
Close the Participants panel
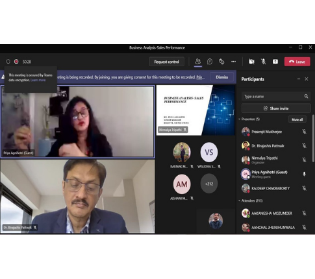pos(307,79)
